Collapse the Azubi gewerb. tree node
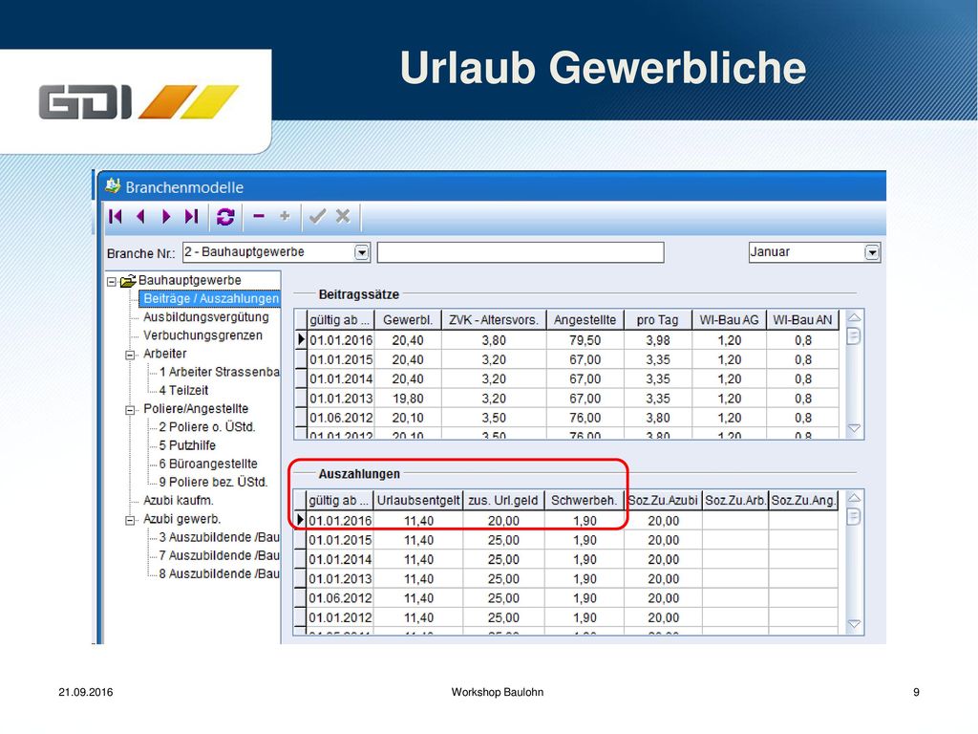978x734 pixels. pos(130,521)
